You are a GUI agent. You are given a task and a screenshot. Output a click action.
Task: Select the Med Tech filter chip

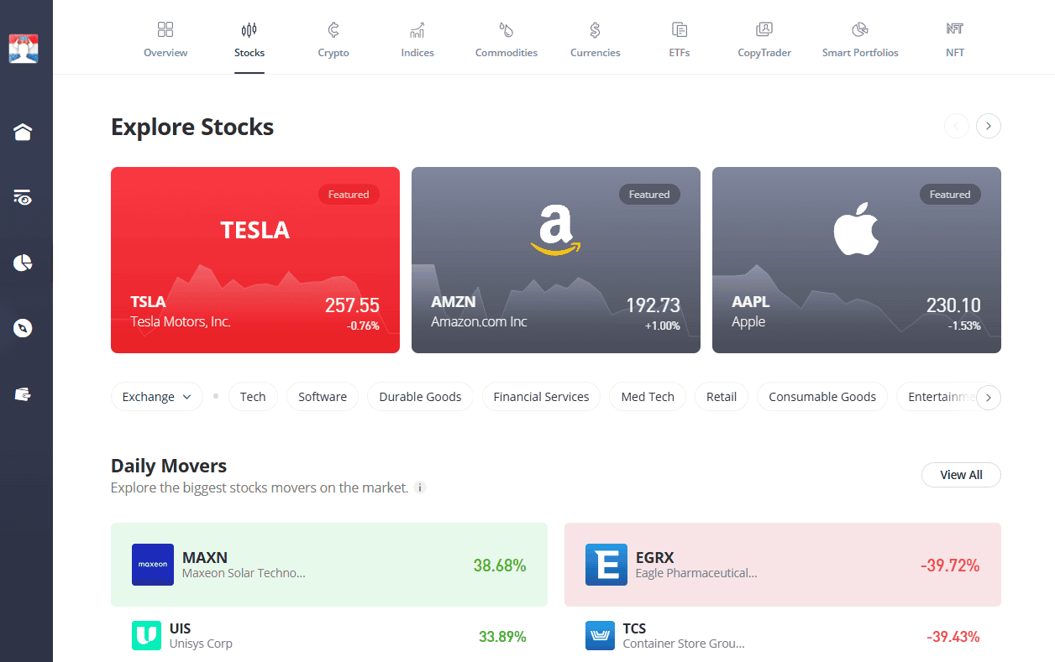tap(648, 397)
